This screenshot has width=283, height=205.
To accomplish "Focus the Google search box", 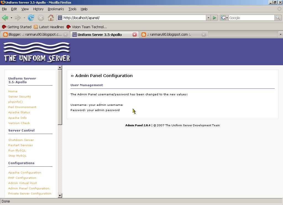I will [251, 18].
